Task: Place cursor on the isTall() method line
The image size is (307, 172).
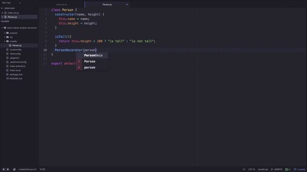Action: (63, 37)
